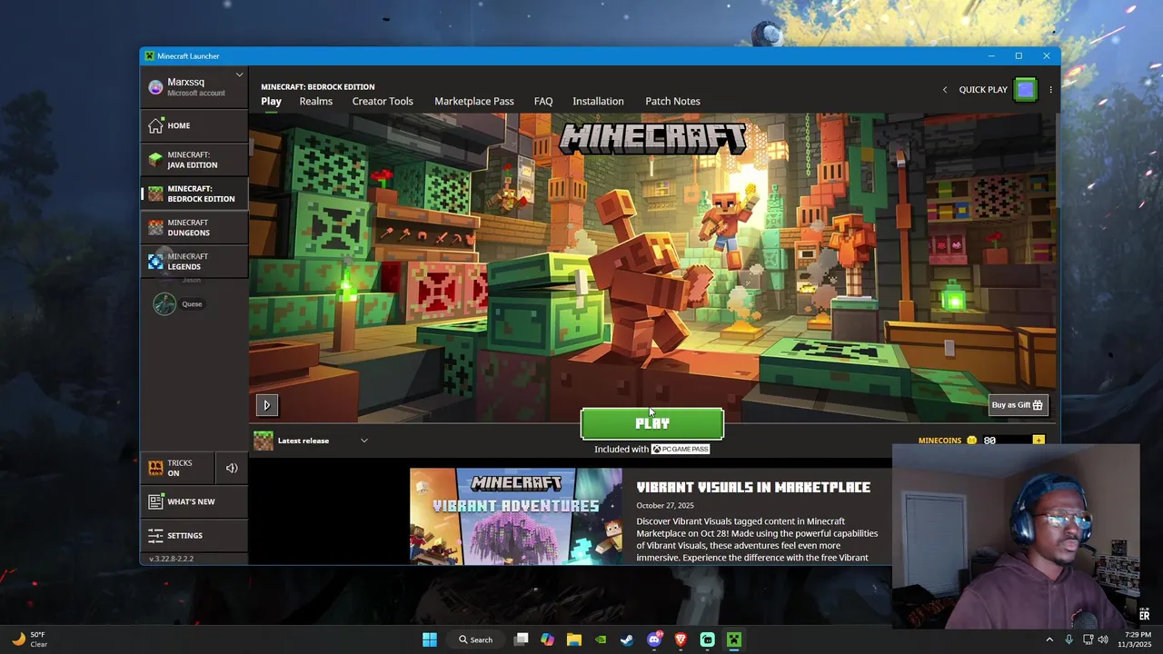The image size is (1163, 654).
Task: Switch to the Play tab
Action: 271,101
